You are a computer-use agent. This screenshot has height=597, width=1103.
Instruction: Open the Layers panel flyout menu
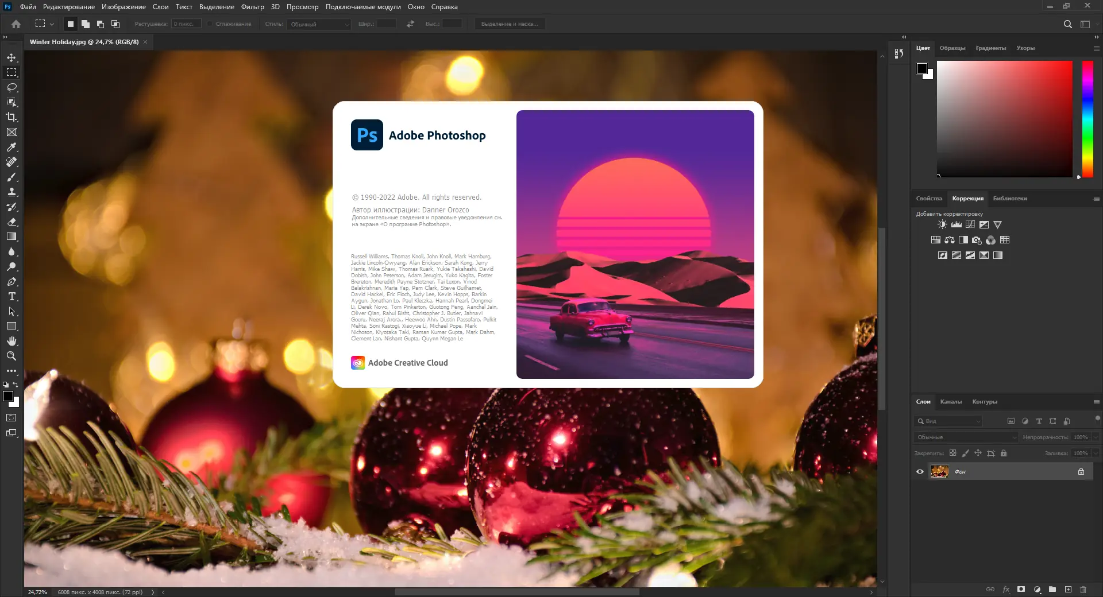point(1096,402)
